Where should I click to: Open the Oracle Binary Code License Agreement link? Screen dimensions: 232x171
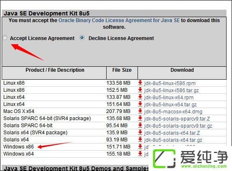(119, 20)
